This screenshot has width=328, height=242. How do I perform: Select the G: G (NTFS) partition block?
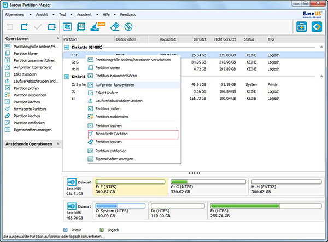(208, 187)
